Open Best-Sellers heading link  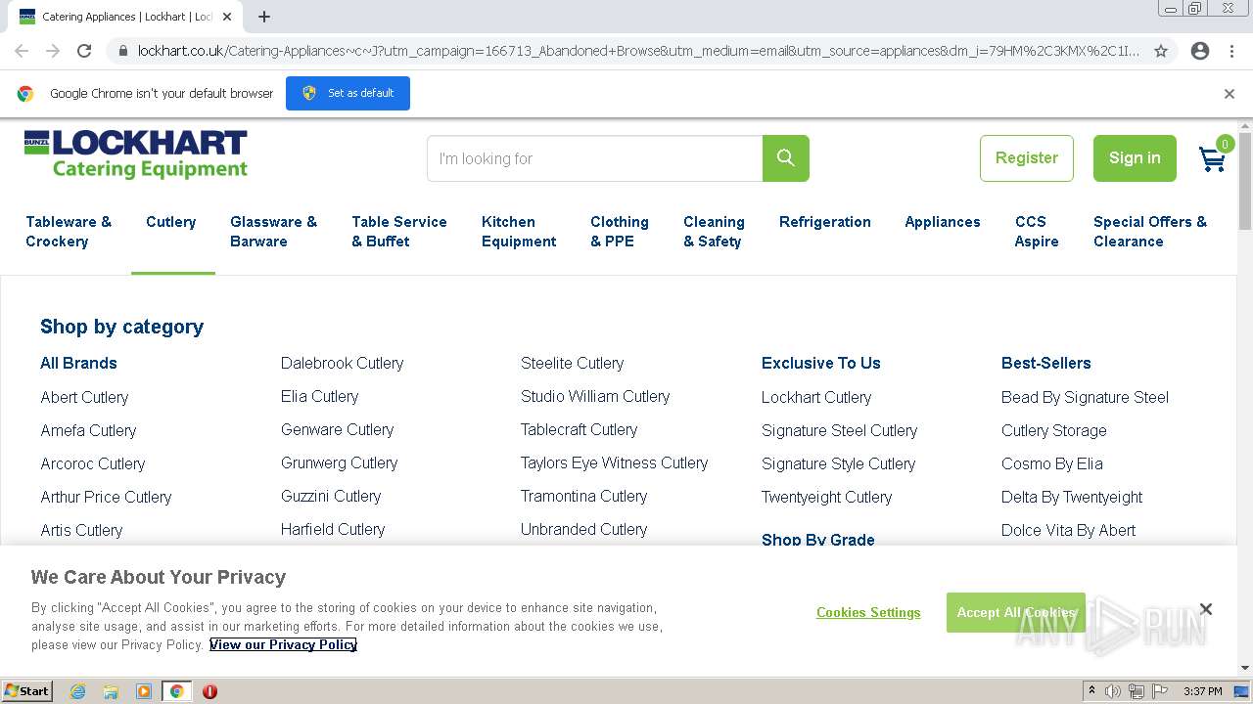pos(1046,363)
